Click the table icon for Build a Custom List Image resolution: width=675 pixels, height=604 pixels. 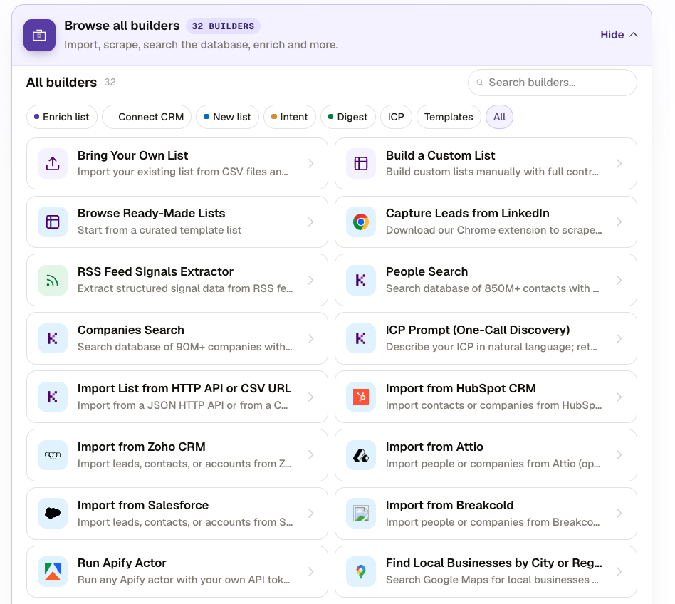361,164
